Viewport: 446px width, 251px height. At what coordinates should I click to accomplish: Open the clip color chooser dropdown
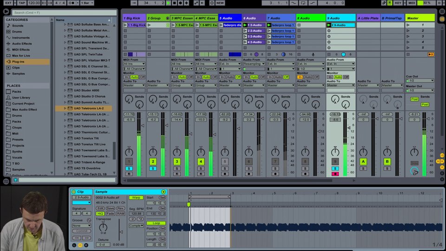pos(81,203)
